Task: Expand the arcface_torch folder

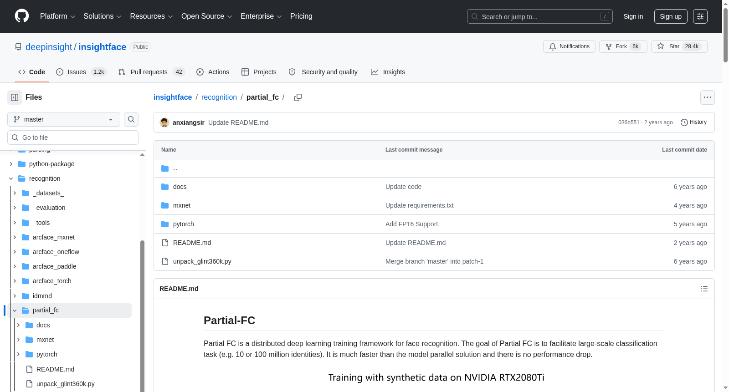Action: (x=15, y=281)
